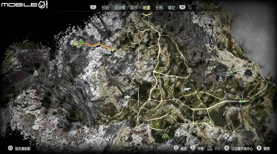
Task: Select the settlement icon among the red buildings
Action: coord(138,138)
